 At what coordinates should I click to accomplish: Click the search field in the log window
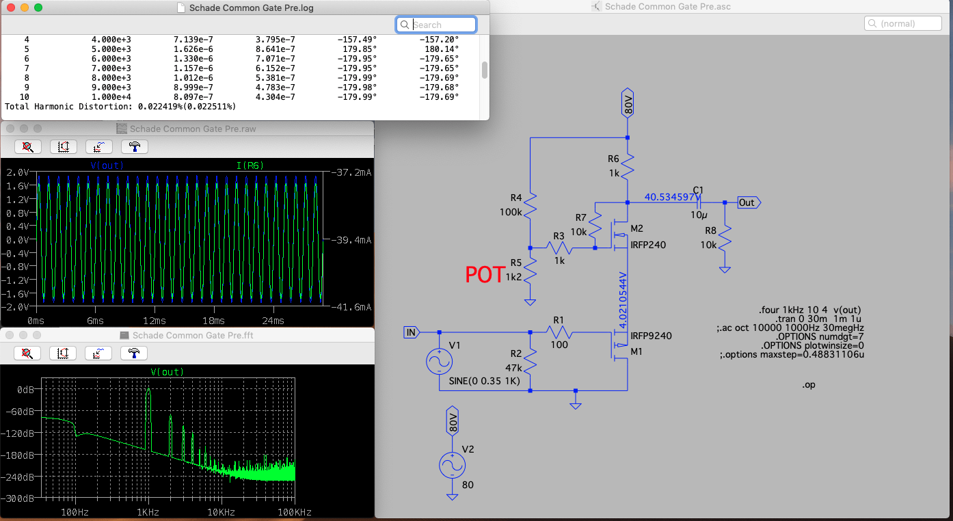tap(436, 25)
